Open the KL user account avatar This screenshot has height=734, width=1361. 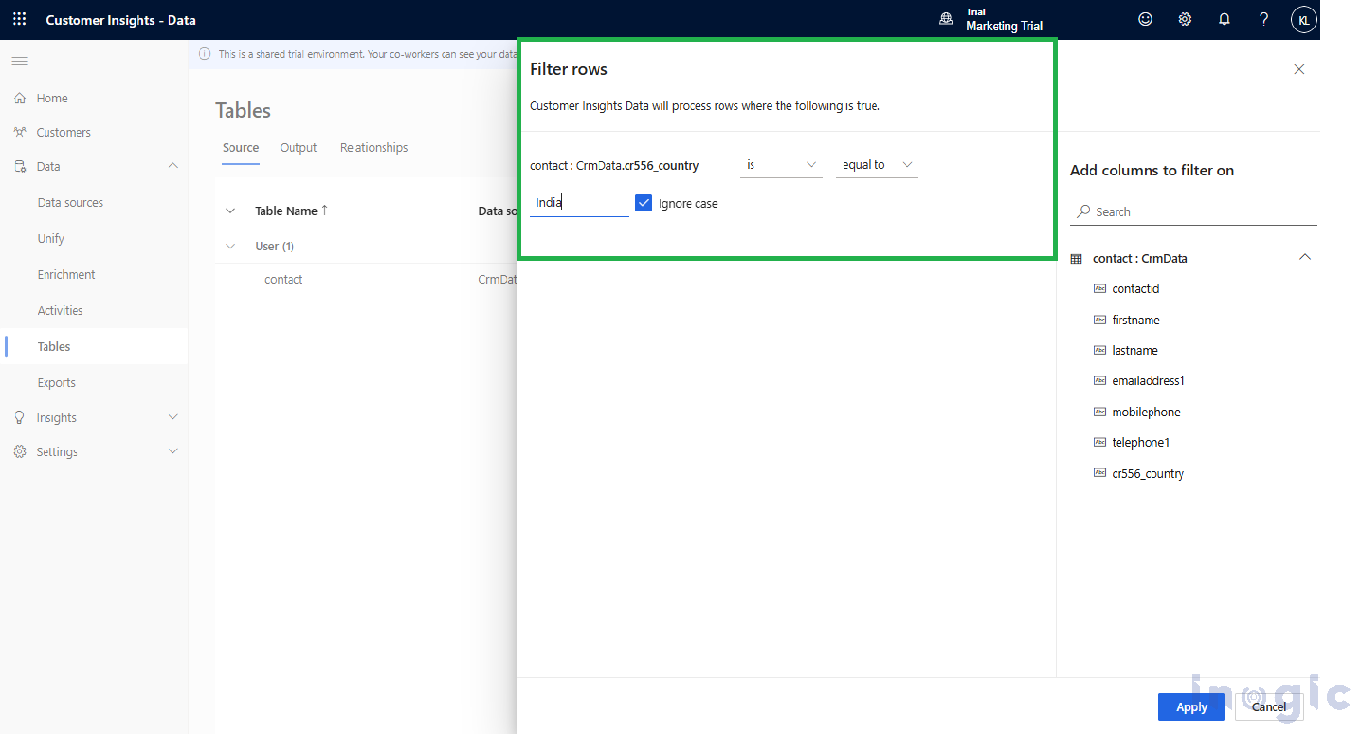[x=1303, y=20]
